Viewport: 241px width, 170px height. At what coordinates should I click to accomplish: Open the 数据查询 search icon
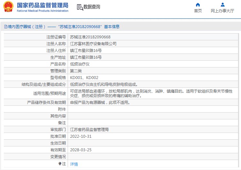(x=80, y=7)
